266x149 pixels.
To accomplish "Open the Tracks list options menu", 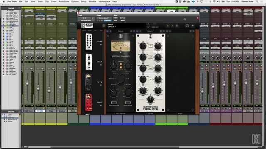I will tap(19, 8).
